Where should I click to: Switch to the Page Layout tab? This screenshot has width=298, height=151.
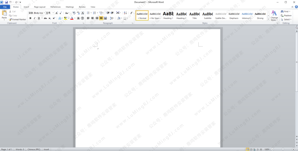pos(40,7)
